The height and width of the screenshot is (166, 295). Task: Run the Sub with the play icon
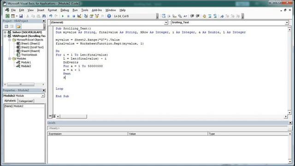[63, 16]
